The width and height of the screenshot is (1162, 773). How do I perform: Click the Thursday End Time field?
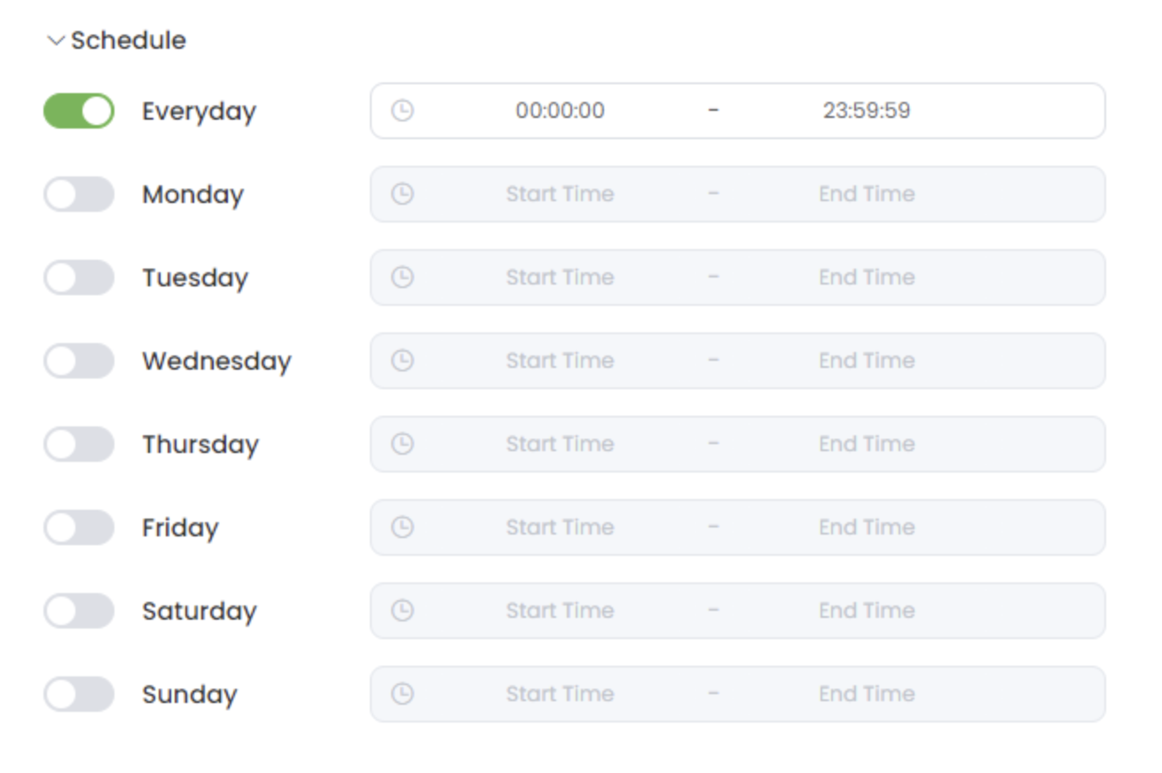[867, 444]
